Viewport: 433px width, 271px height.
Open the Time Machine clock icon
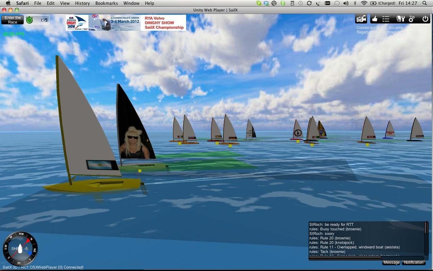[x=301, y=3]
